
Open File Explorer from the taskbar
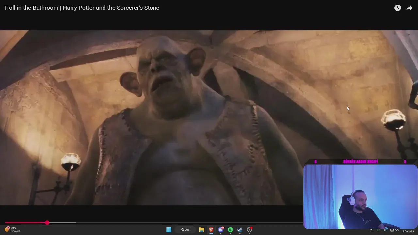tap(201, 230)
